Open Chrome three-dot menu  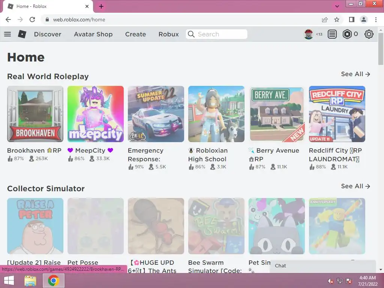point(376,19)
